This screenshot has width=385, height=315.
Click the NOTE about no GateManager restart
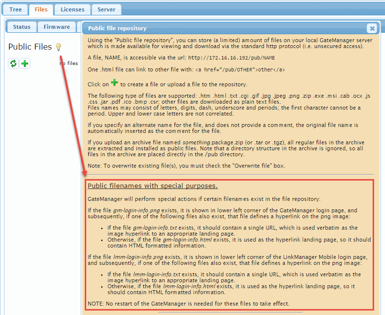(x=189, y=304)
